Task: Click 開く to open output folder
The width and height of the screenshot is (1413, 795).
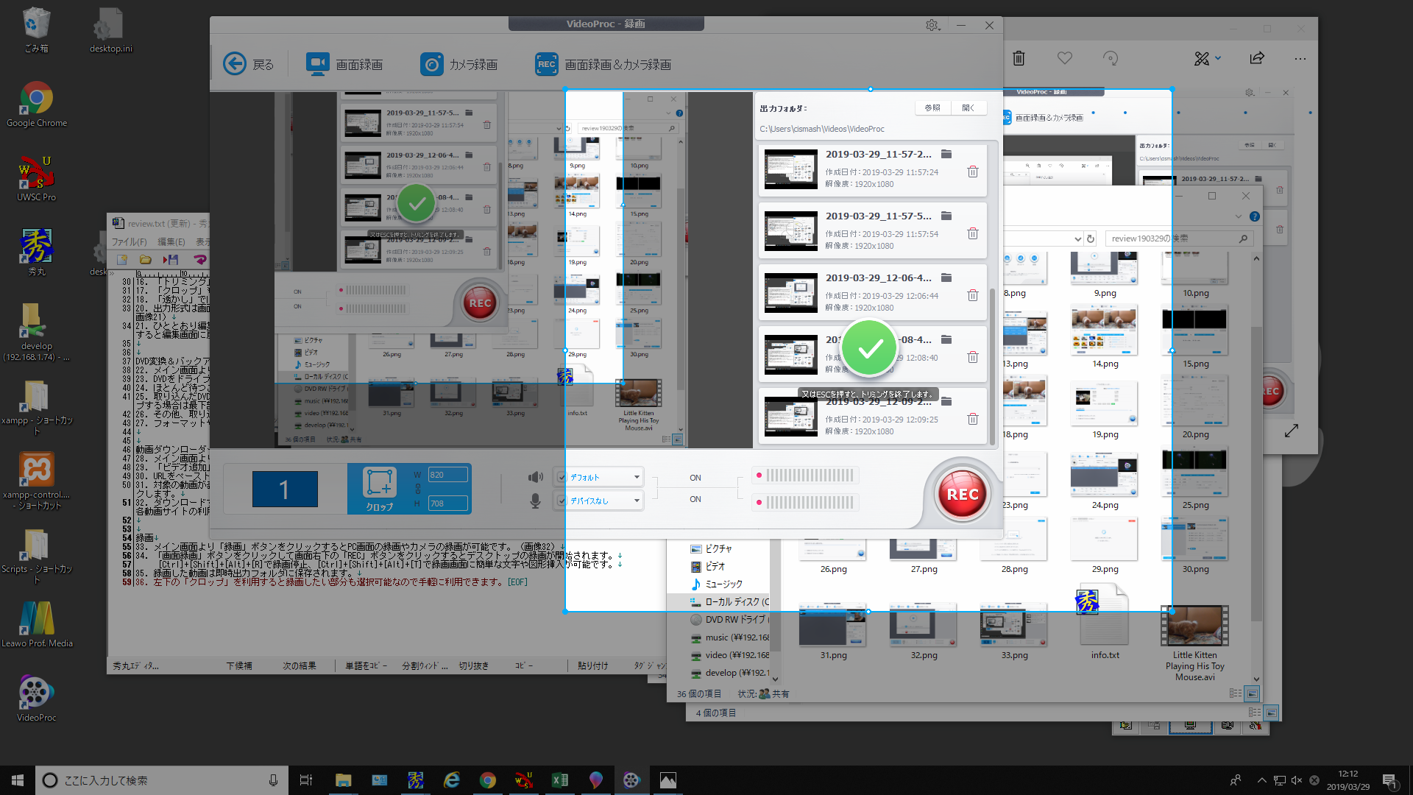Action: point(968,107)
